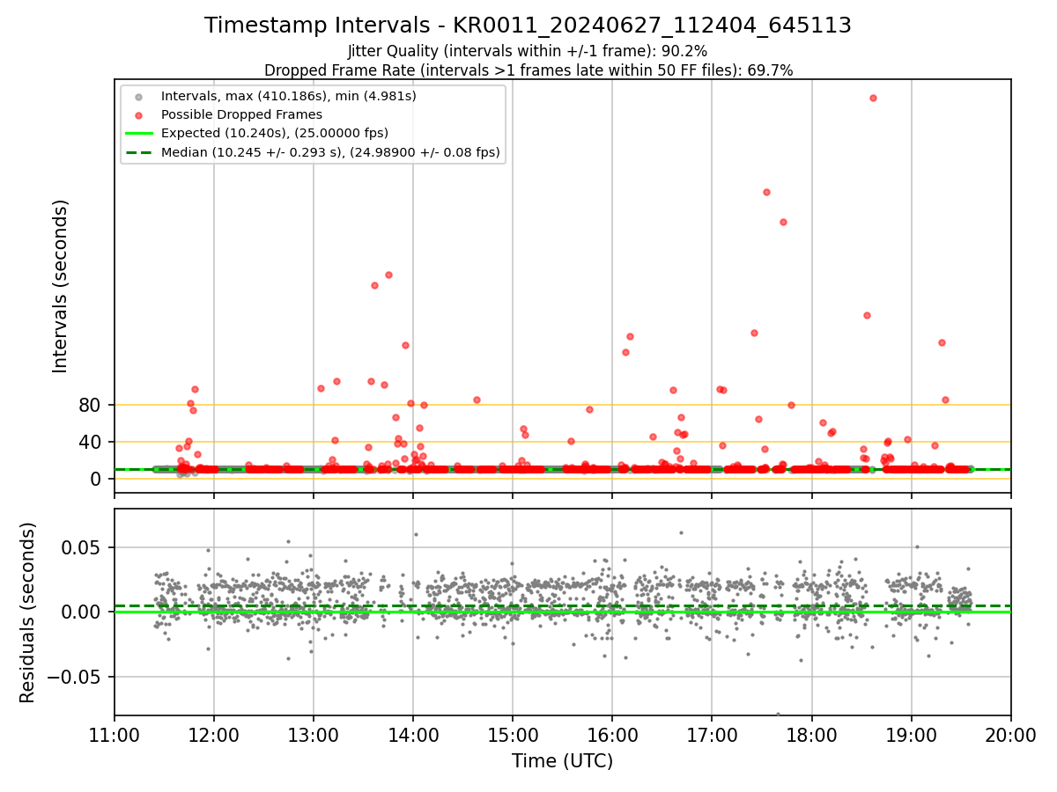Screen dimensions: 1057x792
Task: Click the red dot marker in the legend
Action: [x=137, y=114]
